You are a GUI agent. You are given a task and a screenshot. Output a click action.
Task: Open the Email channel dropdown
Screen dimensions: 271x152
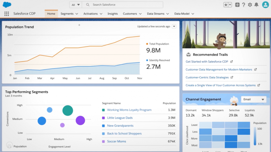click(x=253, y=99)
